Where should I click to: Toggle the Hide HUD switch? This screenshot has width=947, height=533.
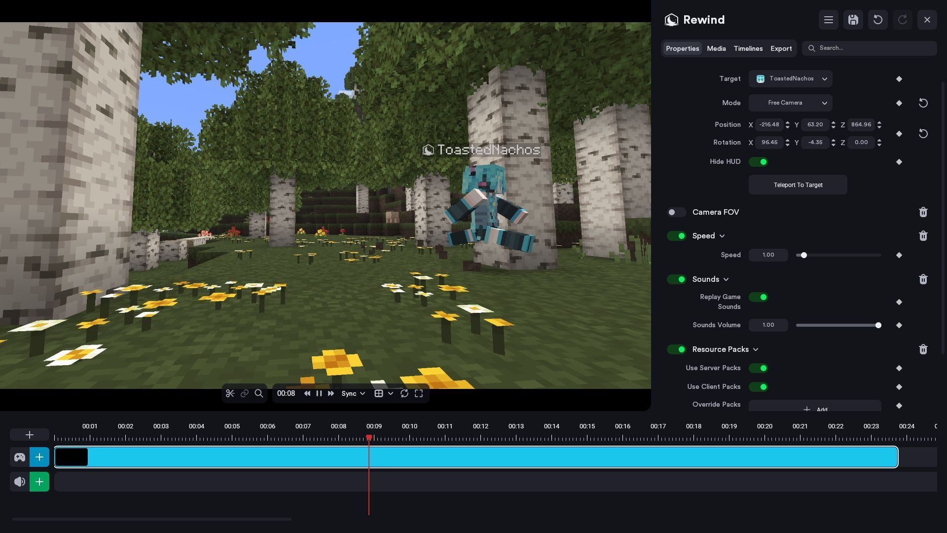[x=759, y=162]
